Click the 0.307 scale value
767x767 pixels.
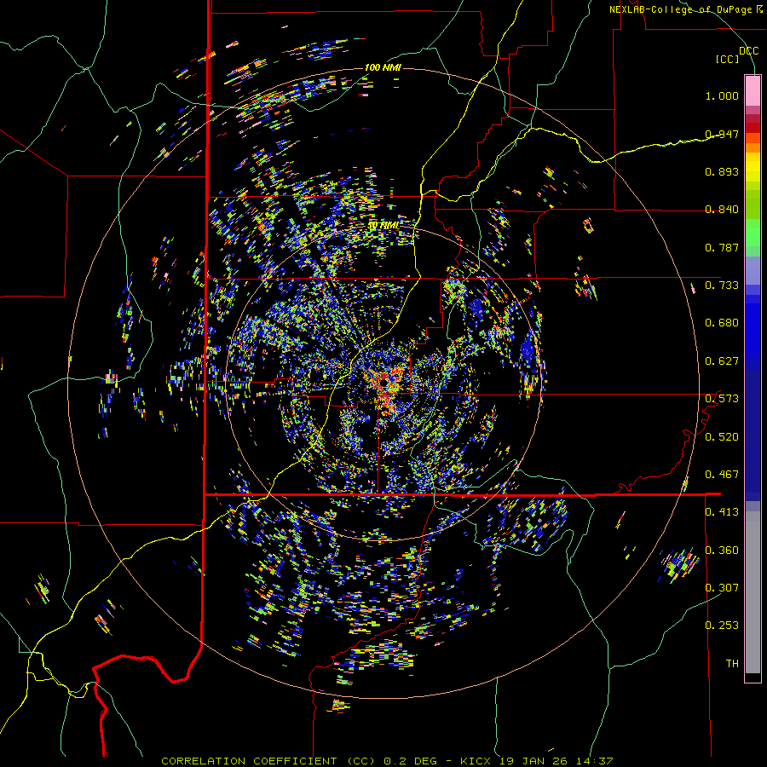click(x=722, y=588)
